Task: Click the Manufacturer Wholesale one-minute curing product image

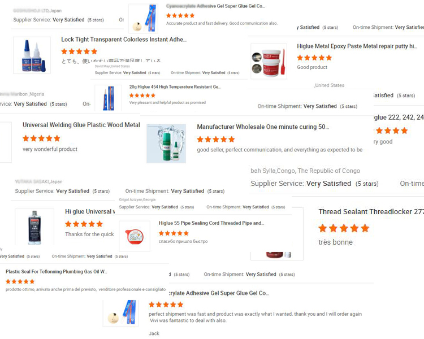Action: pos(166,144)
